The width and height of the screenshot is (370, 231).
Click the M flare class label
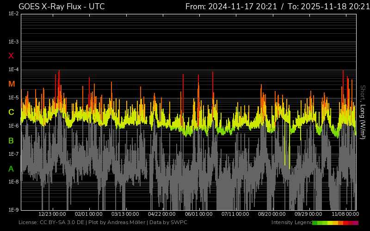pos(11,84)
